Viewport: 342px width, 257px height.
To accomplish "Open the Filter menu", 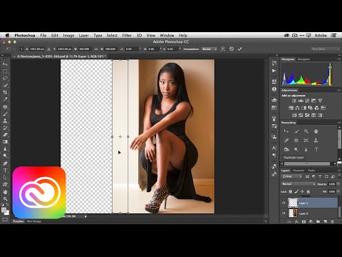I will pos(127,35).
